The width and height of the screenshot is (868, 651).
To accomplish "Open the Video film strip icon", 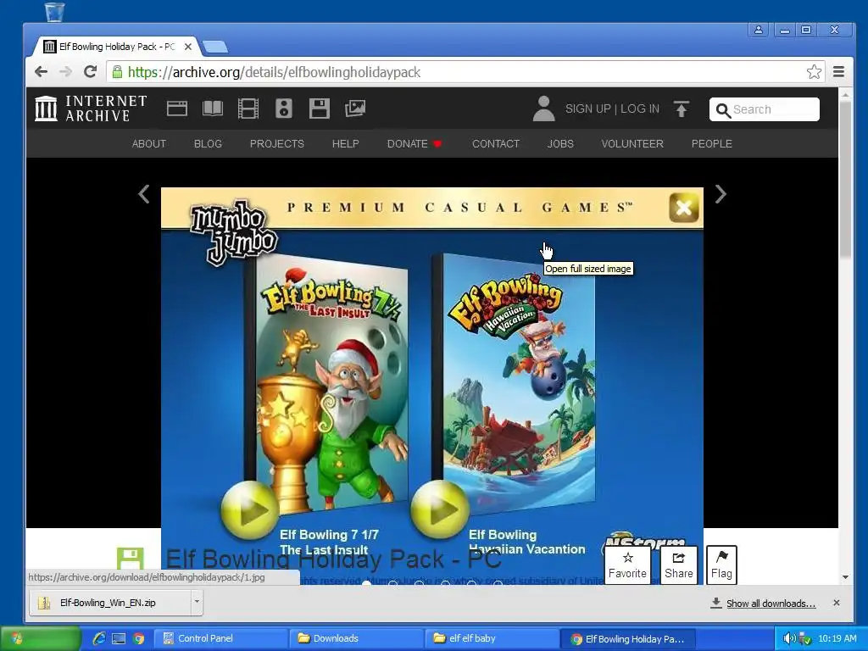I will [x=248, y=108].
